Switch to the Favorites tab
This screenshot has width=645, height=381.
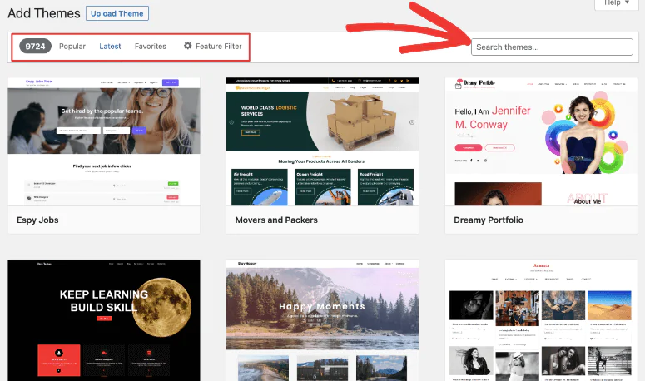pyautogui.click(x=151, y=47)
